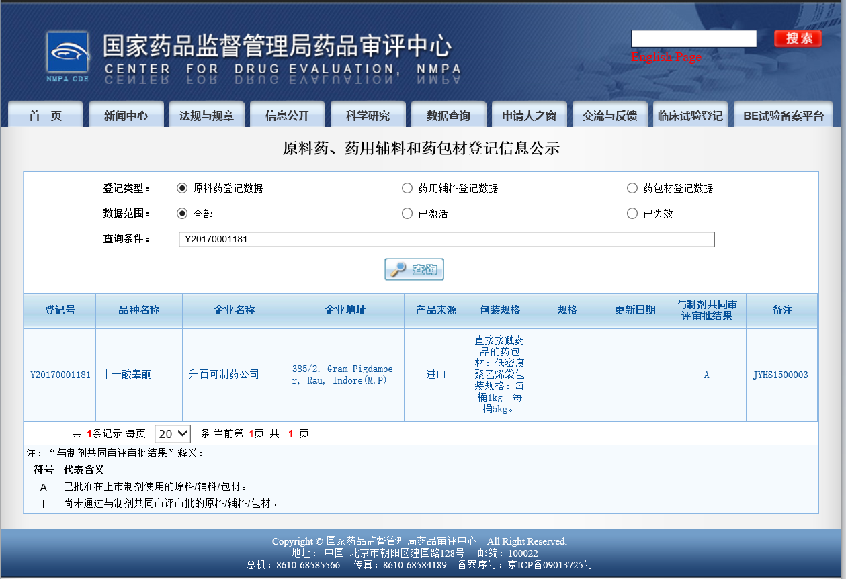846x579 pixels.
Task: Open the 申请人之窗 menu item
Action: click(x=529, y=114)
